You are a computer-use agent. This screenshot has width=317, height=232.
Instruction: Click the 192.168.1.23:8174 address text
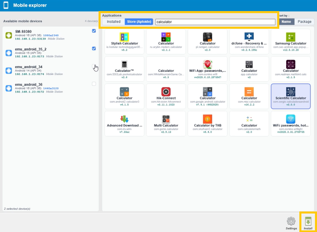pyautogui.click(x=30, y=74)
